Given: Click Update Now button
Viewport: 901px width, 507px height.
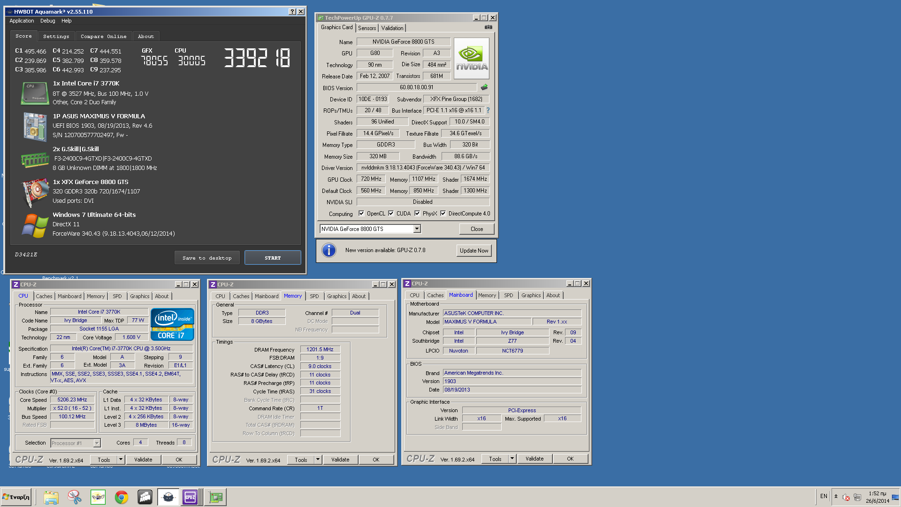Looking at the screenshot, I should click(x=474, y=250).
